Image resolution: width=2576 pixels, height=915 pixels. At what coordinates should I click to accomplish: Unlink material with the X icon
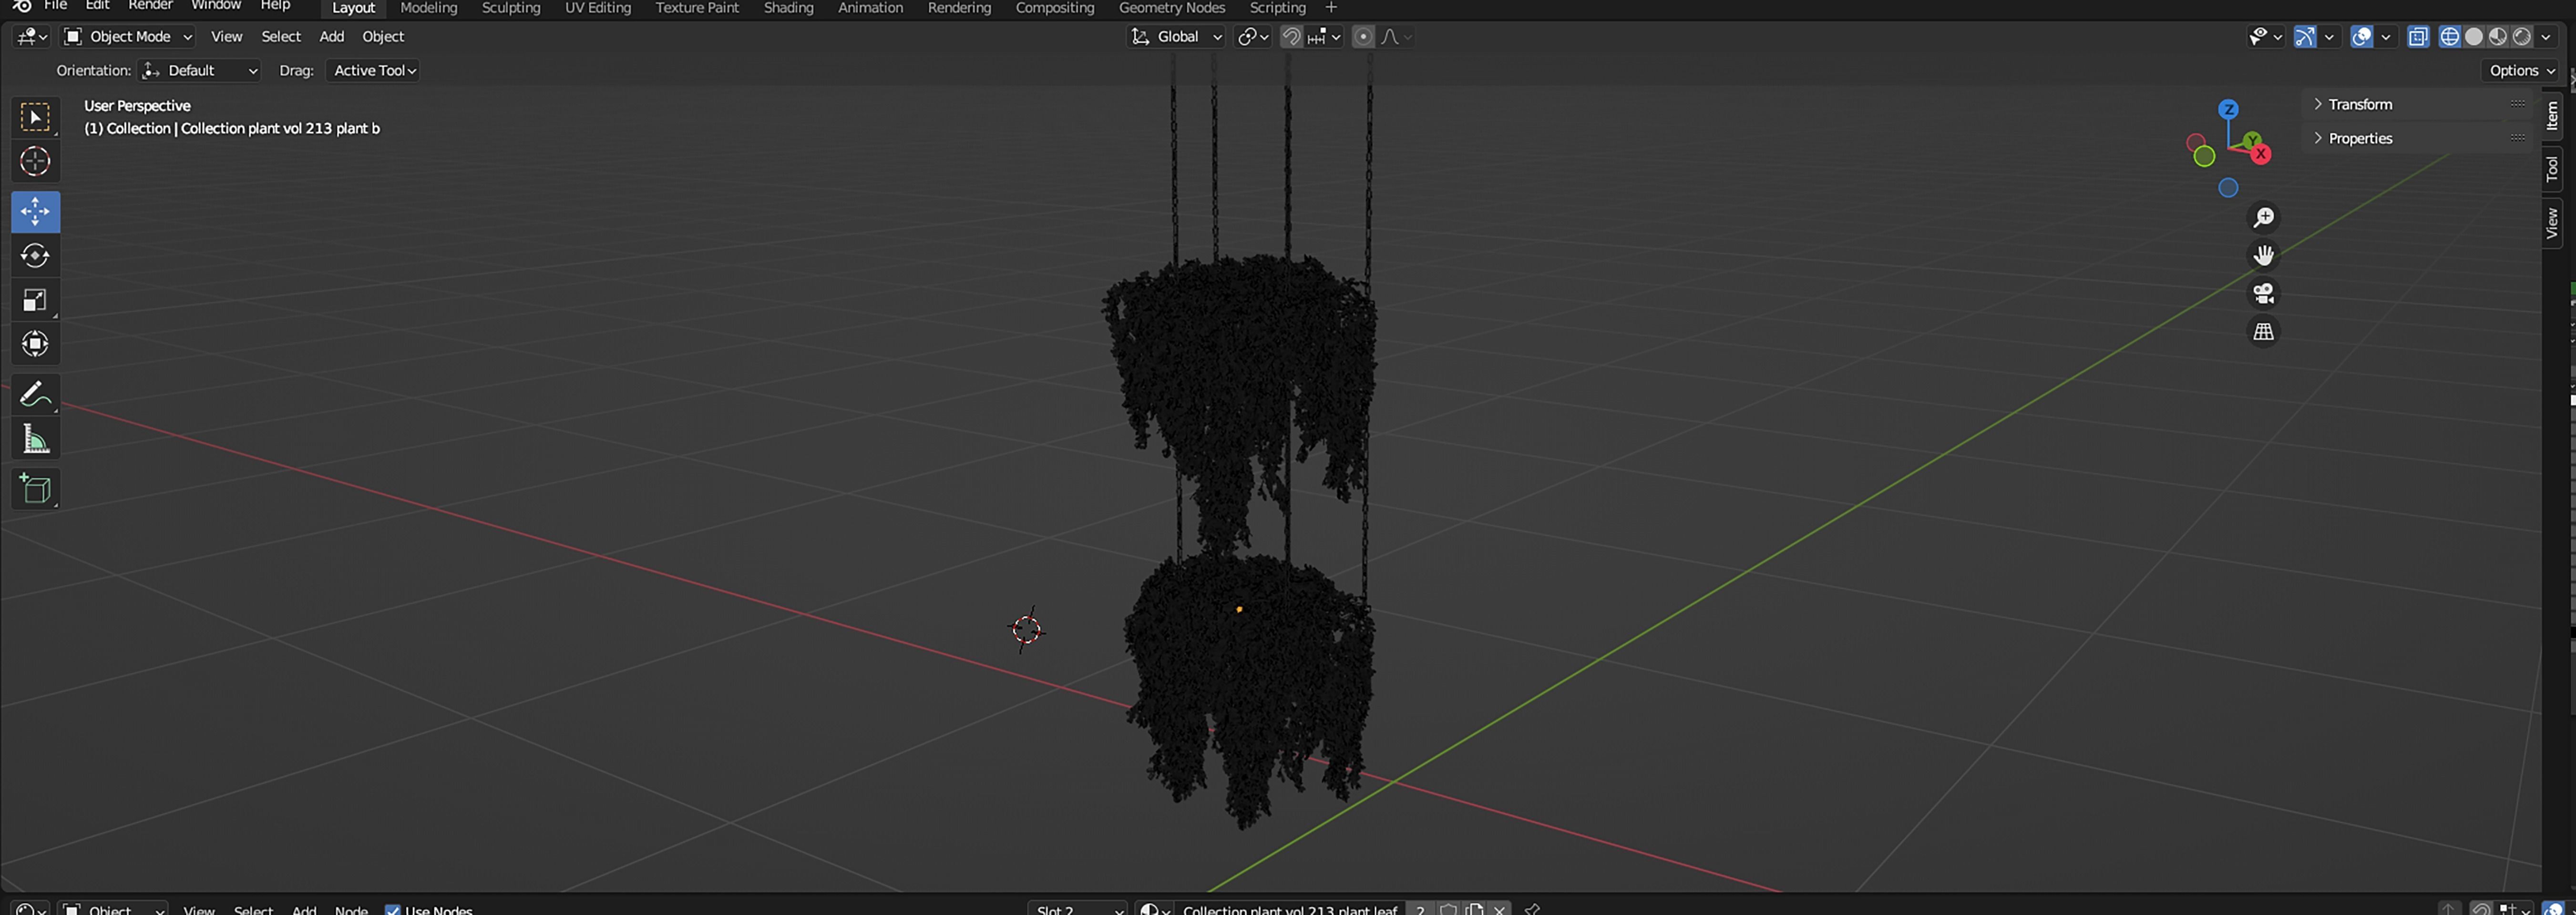click(x=1499, y=909)
